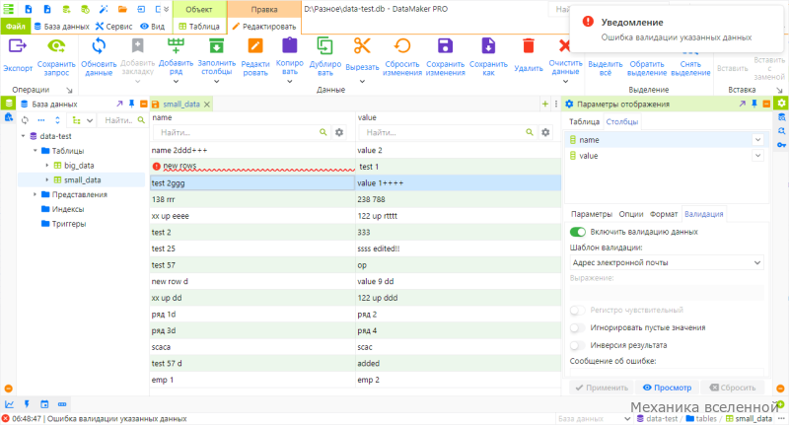This screenshot has height=425, width=789.
Task: Click the Export icon in ribbon
Action: pyautogui.click(x=17, y=46)
